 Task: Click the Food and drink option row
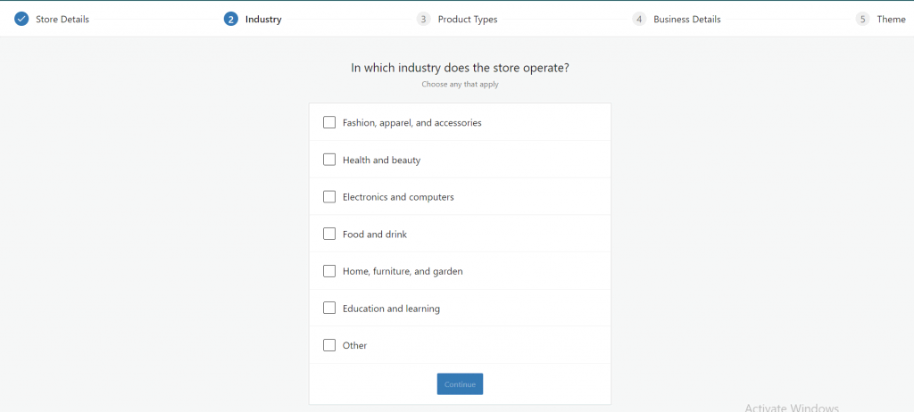(460, 234)
